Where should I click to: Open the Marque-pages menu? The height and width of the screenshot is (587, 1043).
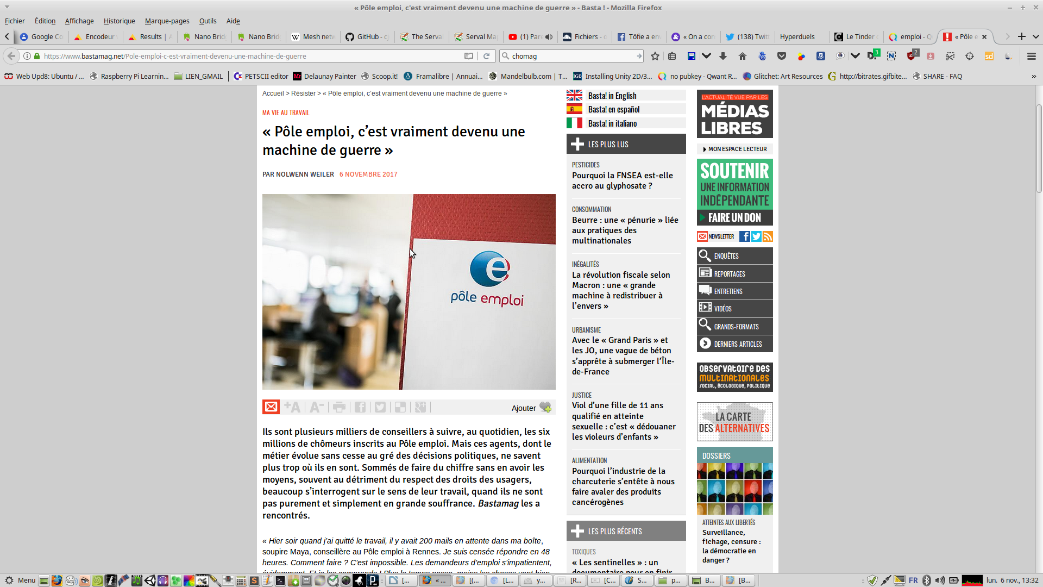(167, 21)
